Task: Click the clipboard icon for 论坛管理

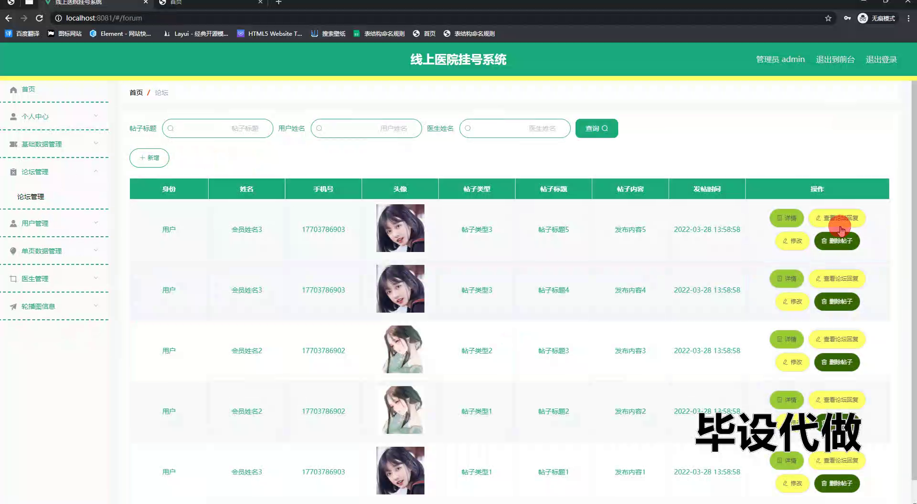Action: click(13, 172)
